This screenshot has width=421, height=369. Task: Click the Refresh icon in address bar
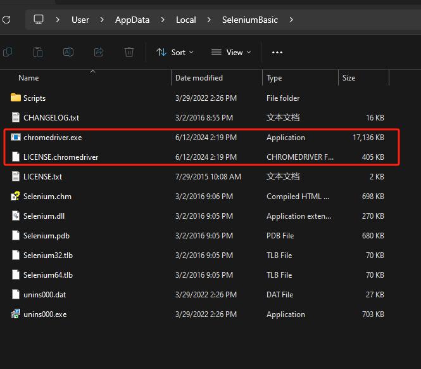point(6,20)
